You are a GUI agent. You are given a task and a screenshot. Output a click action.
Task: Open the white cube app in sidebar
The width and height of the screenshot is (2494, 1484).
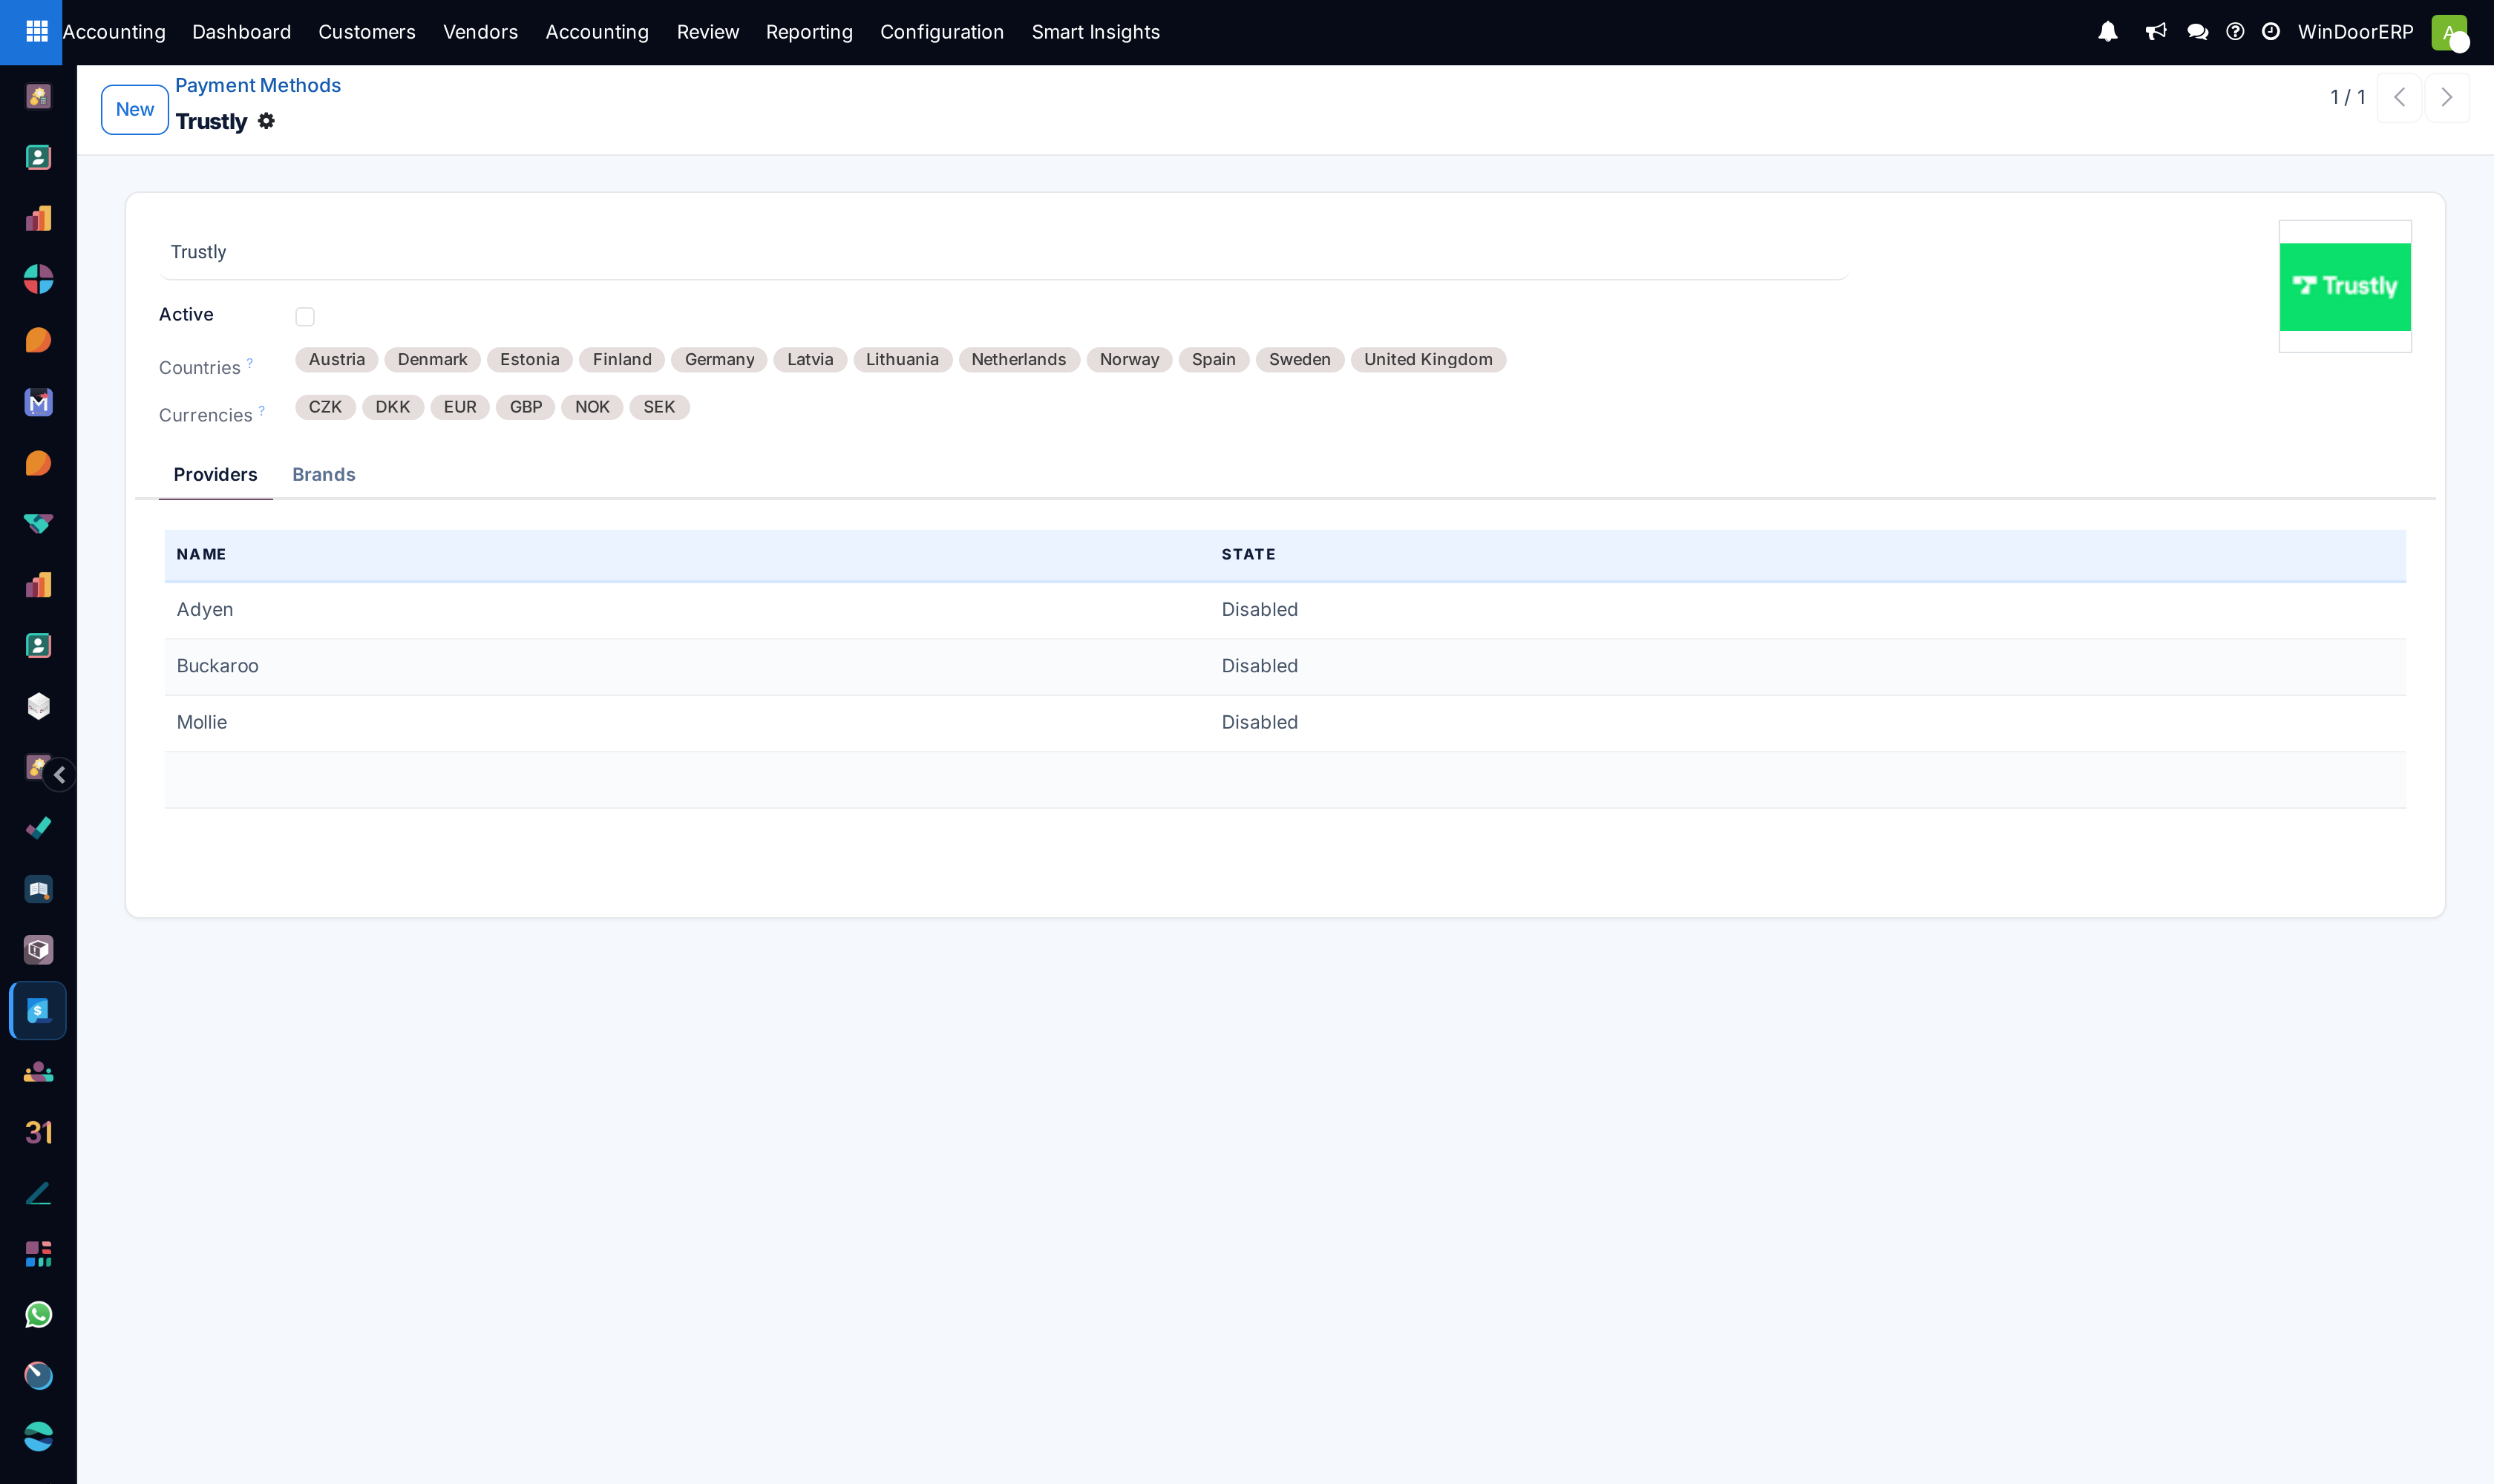(38, 706)
